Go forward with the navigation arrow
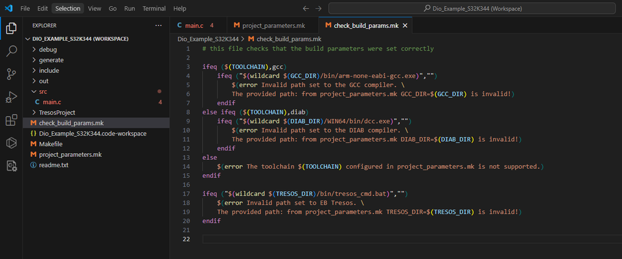The width and height of the screenshot is (622, 259). pyautogui.click(x=318, y=9)
